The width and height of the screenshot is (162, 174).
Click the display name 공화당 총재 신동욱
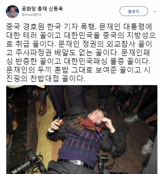(42, 9)
